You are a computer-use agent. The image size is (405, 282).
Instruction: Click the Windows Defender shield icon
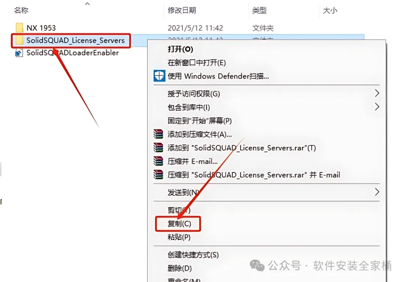coord(159,76)
